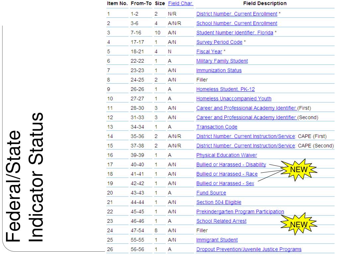
Task: Click the 'From-To' column header
Action: pyautogui.click(x=141, y=3)
